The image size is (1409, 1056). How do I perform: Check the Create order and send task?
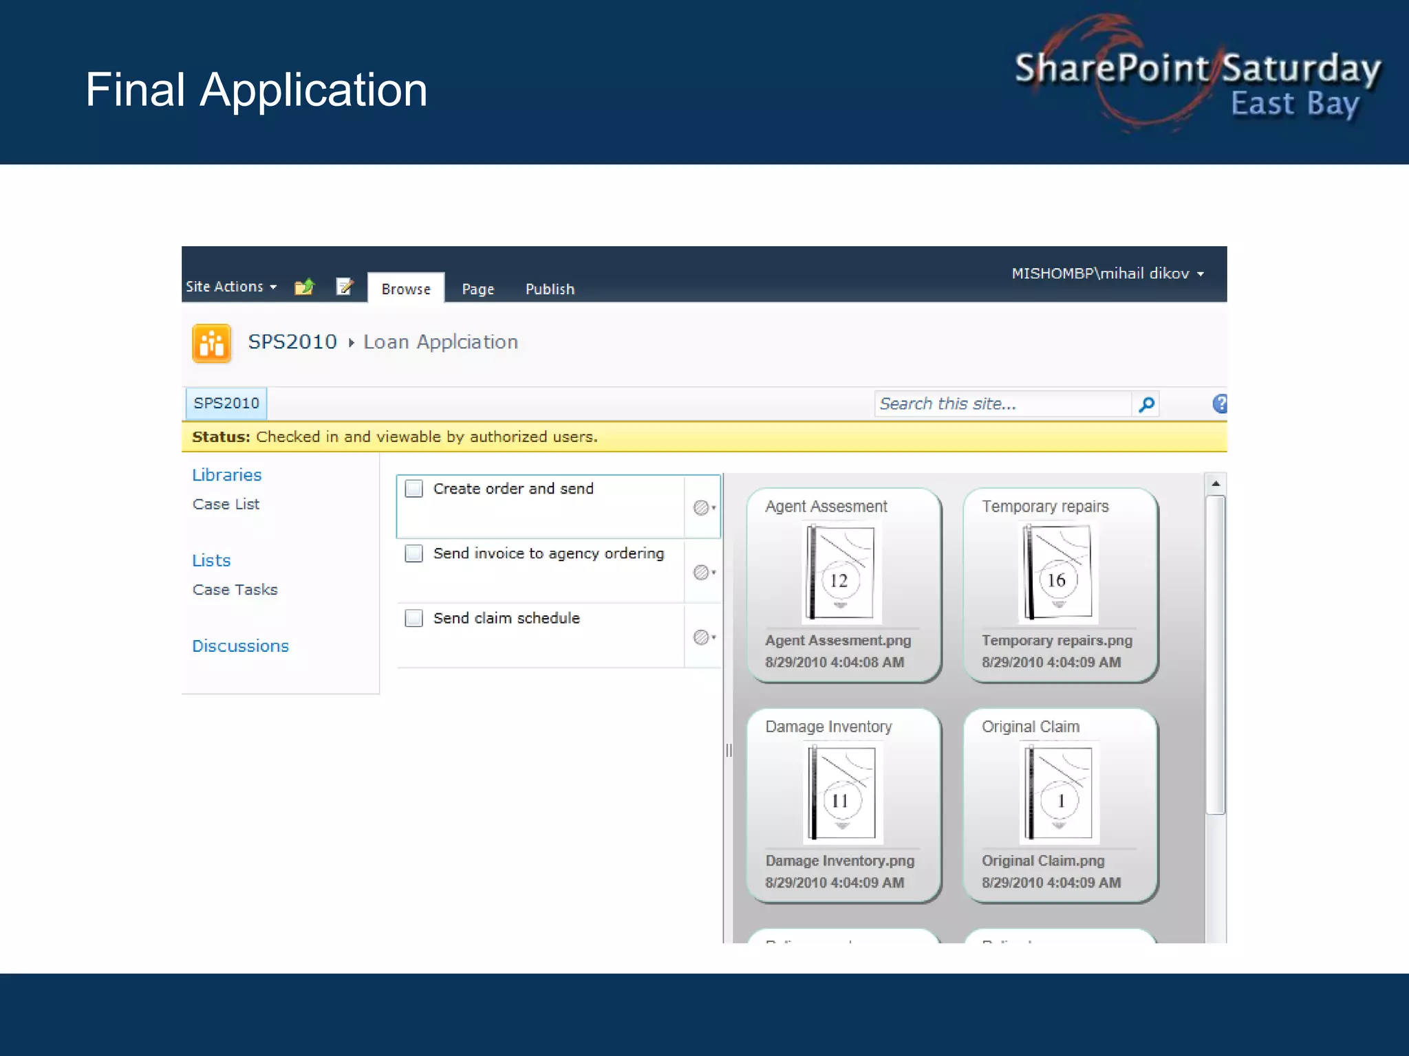tap(414, 489)
